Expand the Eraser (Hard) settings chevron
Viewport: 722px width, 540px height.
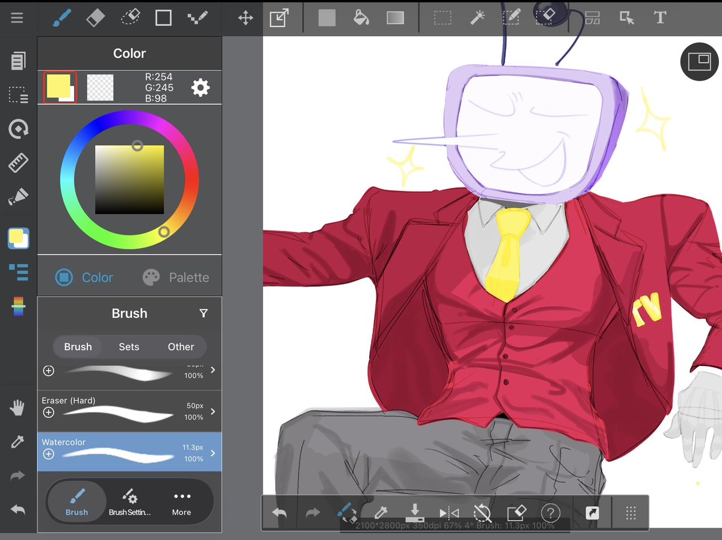pyautogui.click(x=213, y=411)
